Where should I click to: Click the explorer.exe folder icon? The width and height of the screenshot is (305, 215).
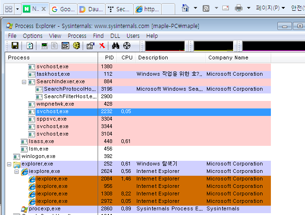17,165
